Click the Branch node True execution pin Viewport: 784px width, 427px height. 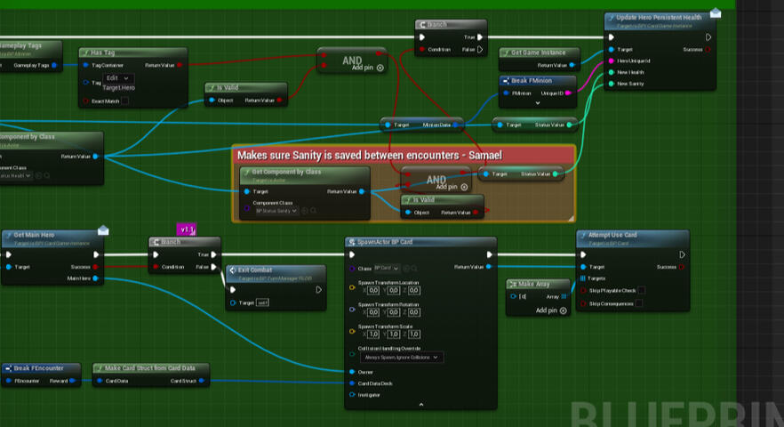point(480,37)
